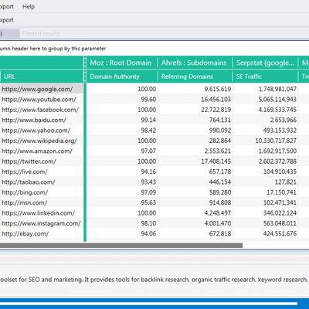Click SE Traffic value 2,653,966

point(284,120)
